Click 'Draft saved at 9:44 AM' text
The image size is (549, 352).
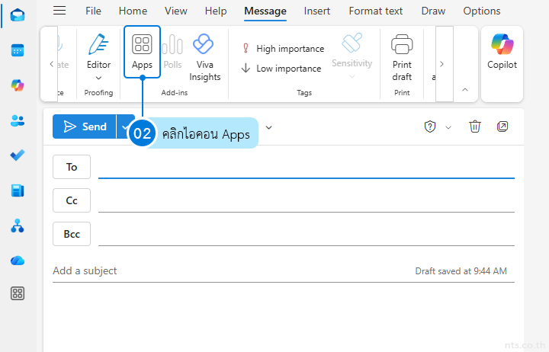tap(461, 271)
